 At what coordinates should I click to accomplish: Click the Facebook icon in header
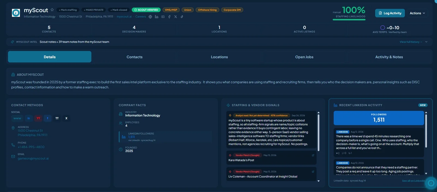tap(169, 17)
